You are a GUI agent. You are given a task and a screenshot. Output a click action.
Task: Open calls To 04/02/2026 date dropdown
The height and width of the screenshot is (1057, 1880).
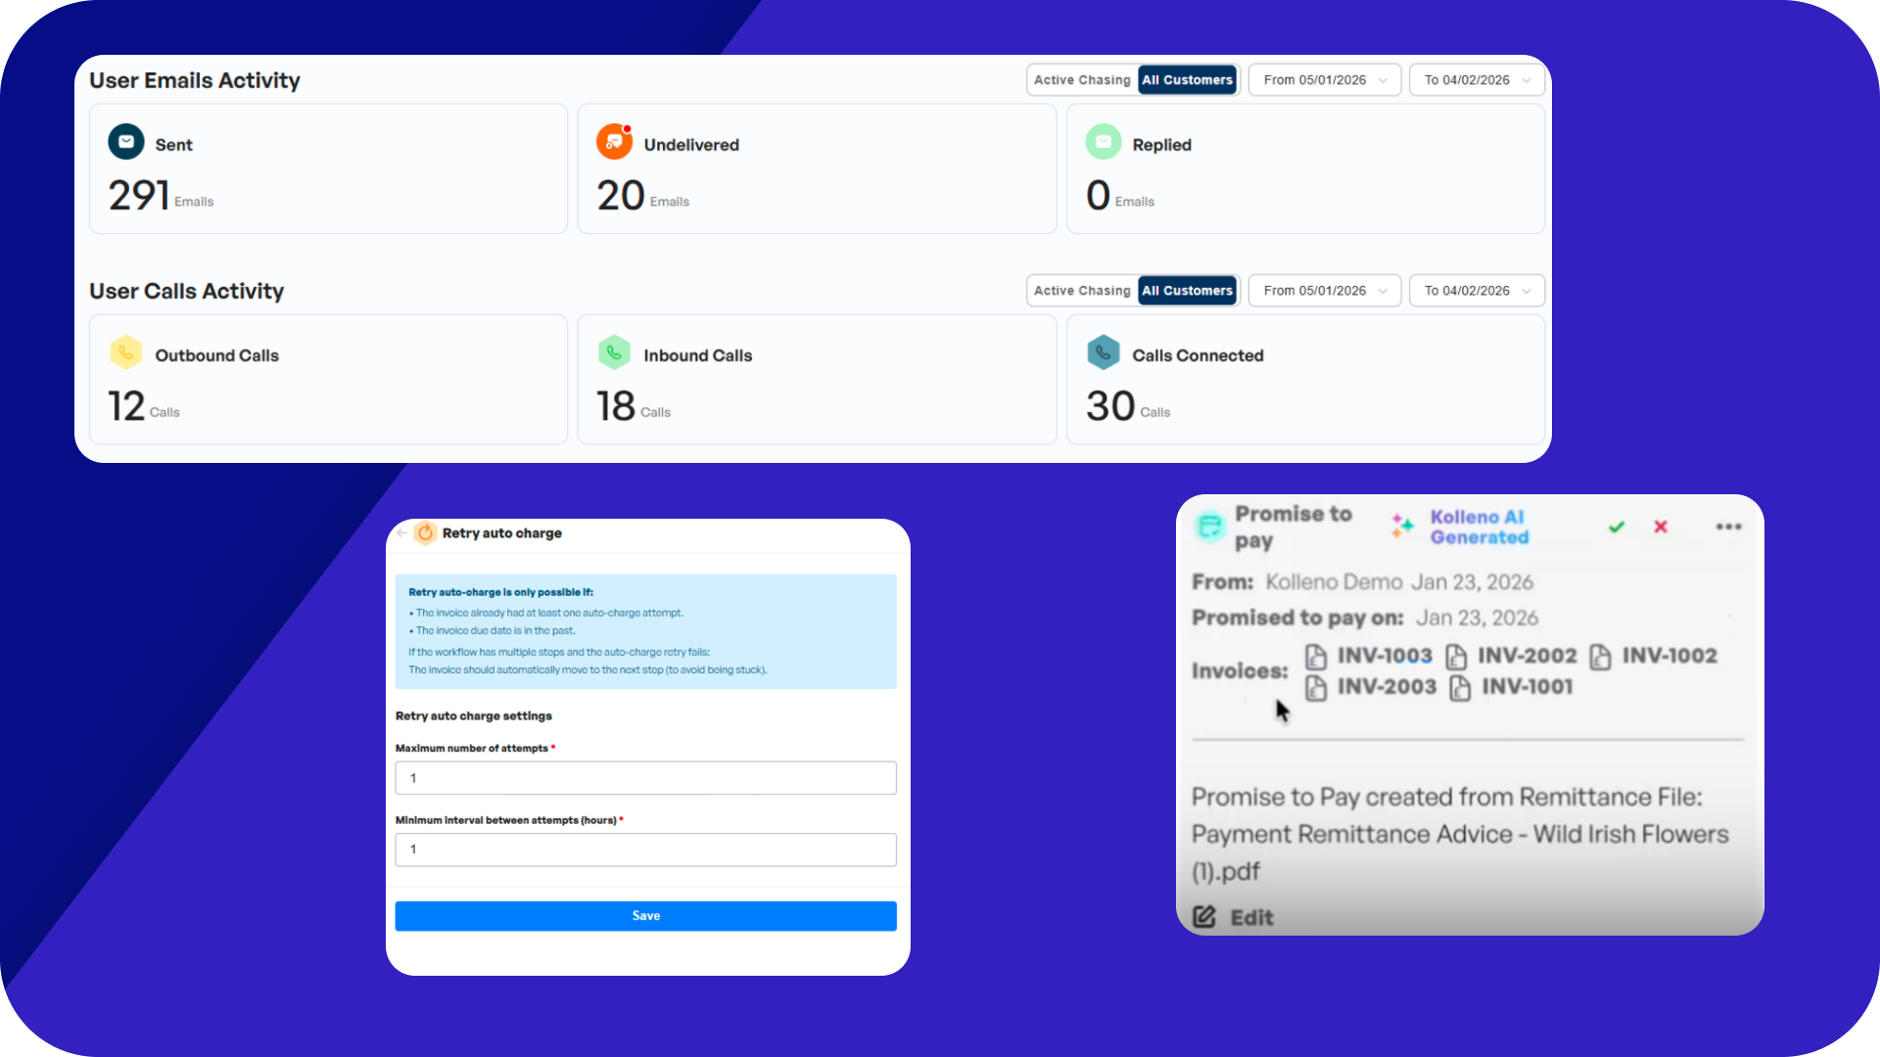(x=1477, y=291)
